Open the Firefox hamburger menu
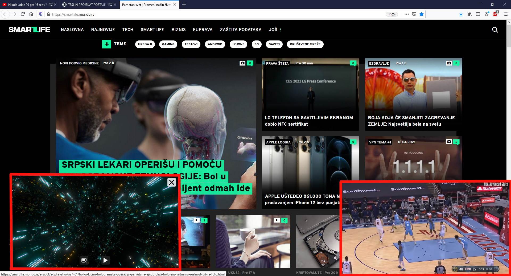Viewport: 511px width, 276px height. click(506, 14)
